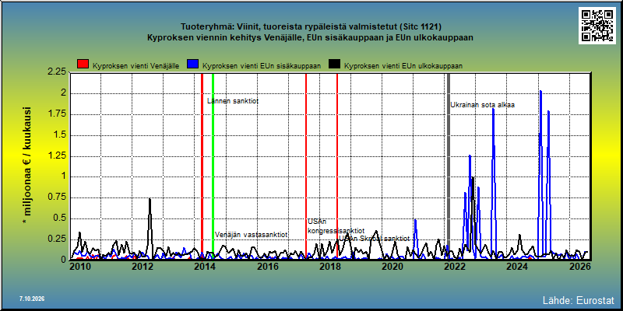This screenshot has height=311, width=623.
Task: Click the x-axis year 2020
Action: (392, 267)
